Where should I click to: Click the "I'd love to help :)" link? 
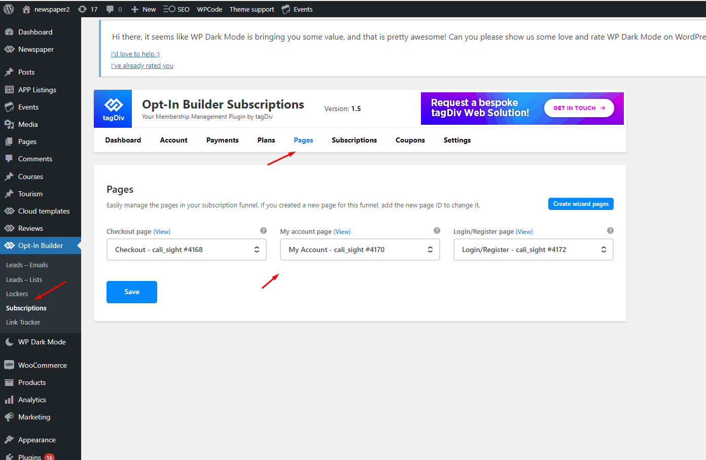pyautogui.click(x=135, y=54)
